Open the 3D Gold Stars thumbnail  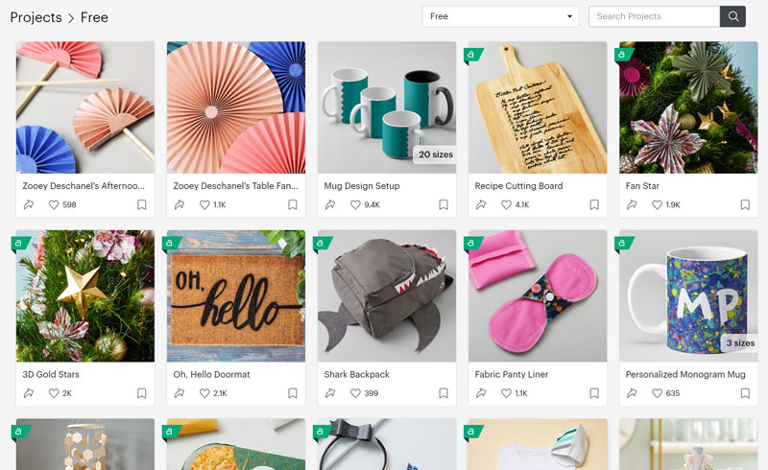(85, 295)
